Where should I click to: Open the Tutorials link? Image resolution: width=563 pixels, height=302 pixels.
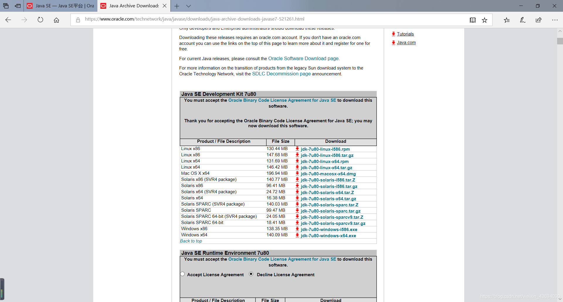[x=405, y=34]
